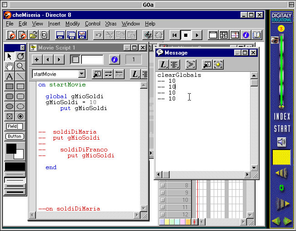Open Categorized Lingo menu in Message window
Image resolution: width=296 pixels, height=231 pixels.
(175, 65)
